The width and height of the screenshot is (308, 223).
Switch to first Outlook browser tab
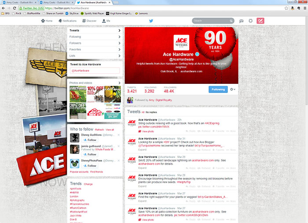pyautogui.click(x=20, y=3)
